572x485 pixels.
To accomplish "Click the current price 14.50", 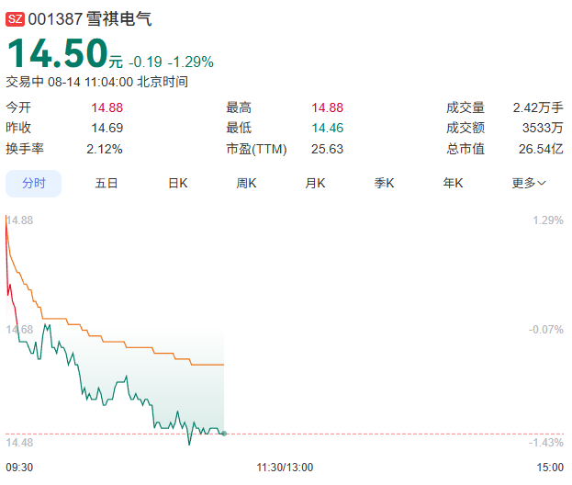I will [x=58, y=53].
